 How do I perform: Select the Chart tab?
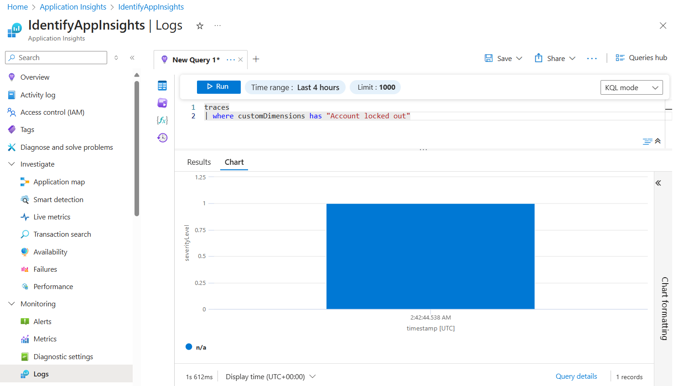pyautogui.click(x=234, y=162)
